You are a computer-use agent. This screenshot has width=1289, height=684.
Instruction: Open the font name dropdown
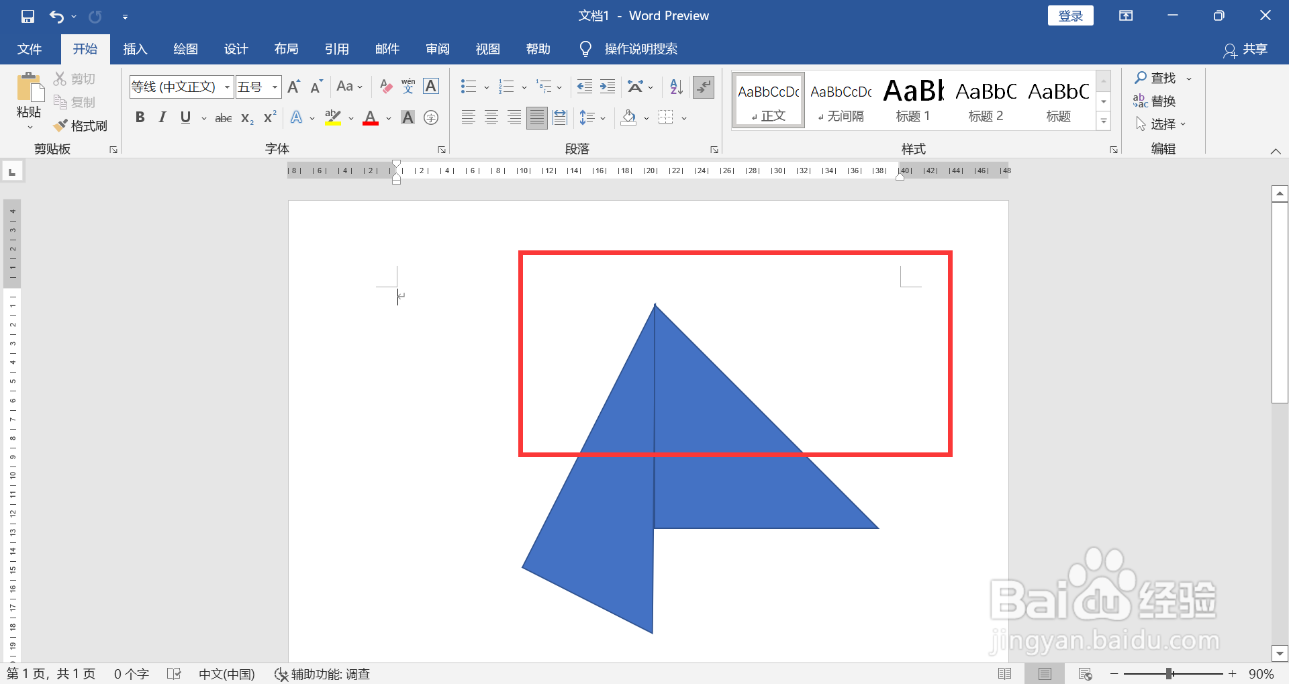tap(227, 87)
